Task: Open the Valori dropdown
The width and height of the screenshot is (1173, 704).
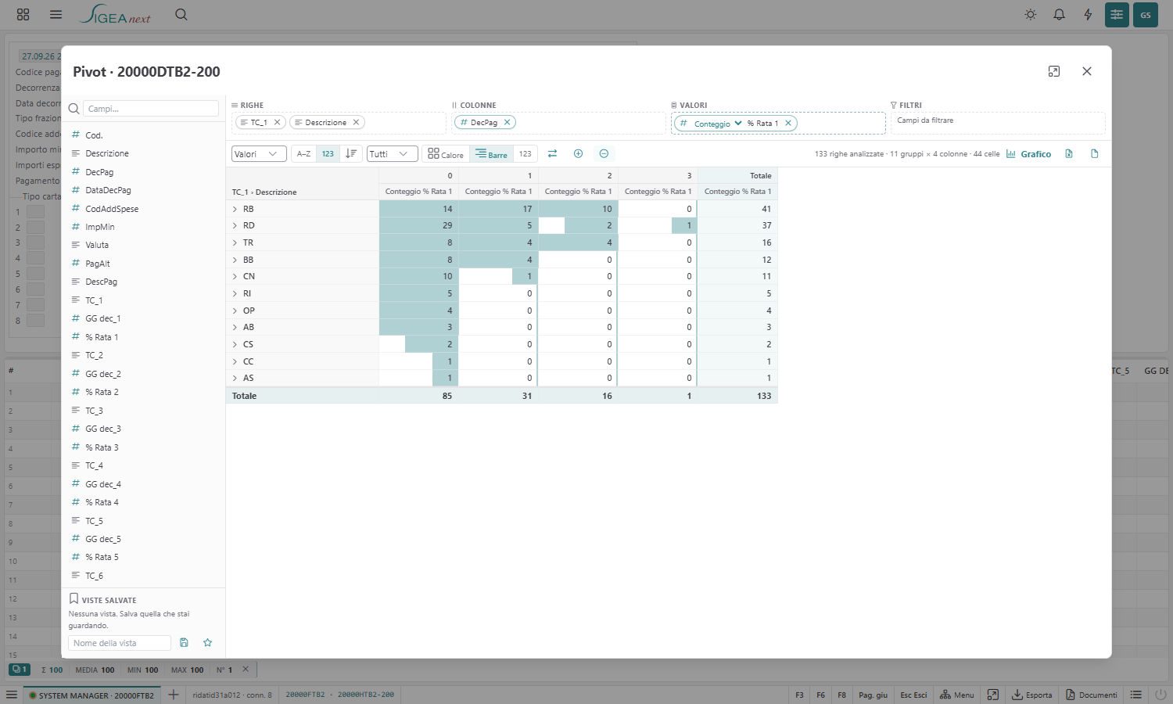Action: click(x=259, y=154)
